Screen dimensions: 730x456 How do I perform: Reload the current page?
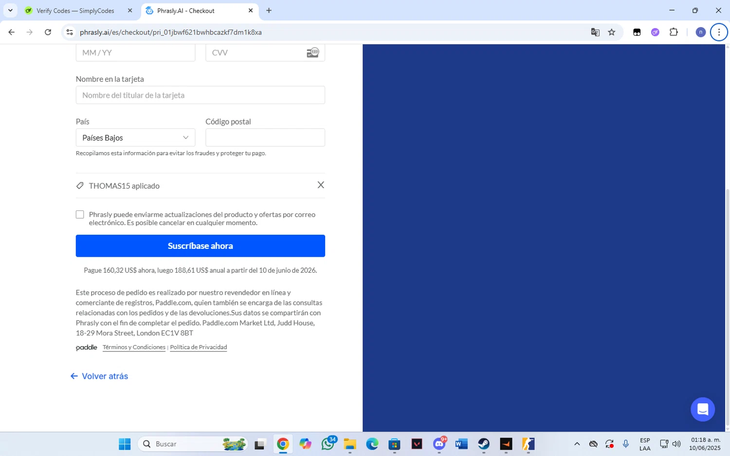tap(48, 32)
